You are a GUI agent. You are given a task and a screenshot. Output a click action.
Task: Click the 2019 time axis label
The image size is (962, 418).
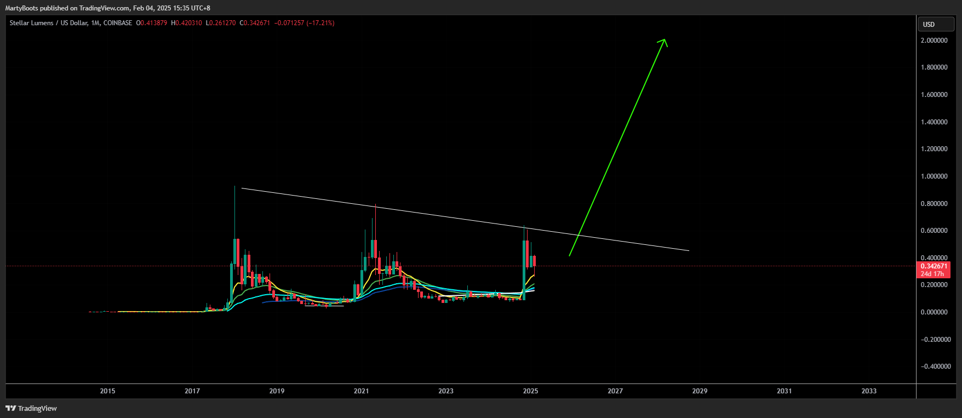tap(277, 391)
